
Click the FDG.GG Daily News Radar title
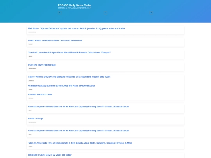click(x=75, y=5)
